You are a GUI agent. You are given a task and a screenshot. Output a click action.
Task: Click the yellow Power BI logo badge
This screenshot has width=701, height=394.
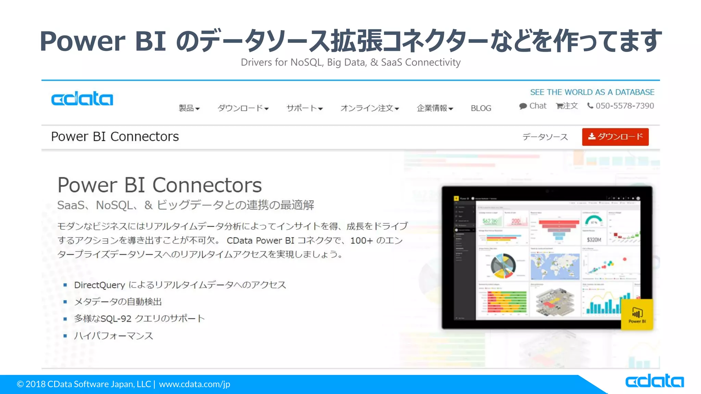[x=637, y=314]
